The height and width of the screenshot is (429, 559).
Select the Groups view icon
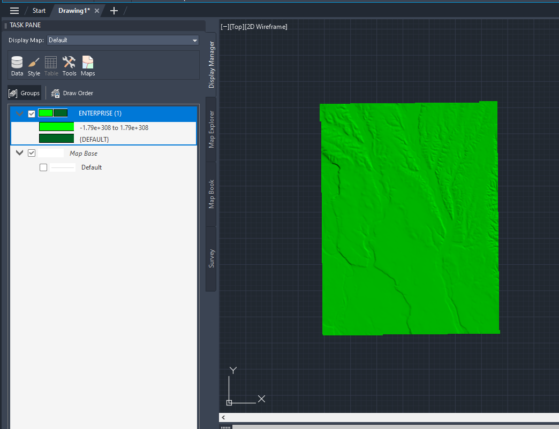click(24, 93)
